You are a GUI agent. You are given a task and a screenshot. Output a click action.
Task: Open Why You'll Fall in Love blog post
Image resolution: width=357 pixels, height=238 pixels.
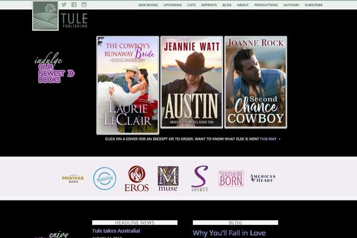tap(229, 233)
